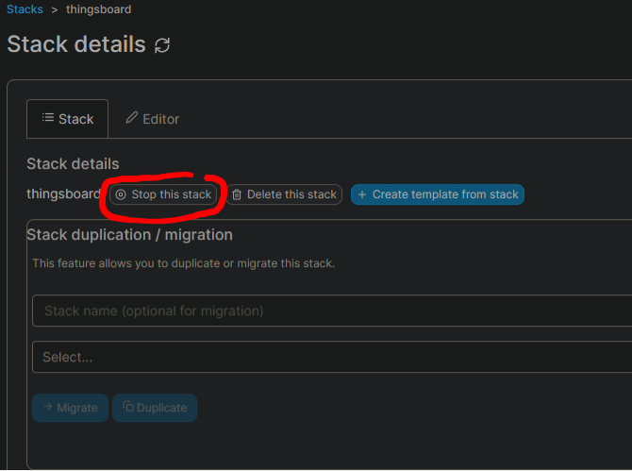Click the trash can icon in Delete button
632x471 pixels.
(237, 194)
